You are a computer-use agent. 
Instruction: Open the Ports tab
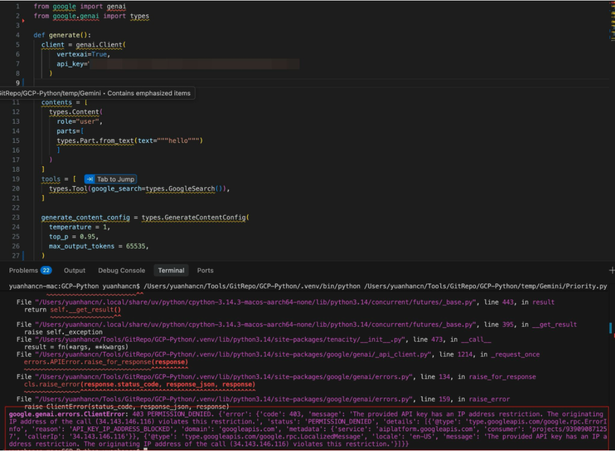(x=205, y=270)
